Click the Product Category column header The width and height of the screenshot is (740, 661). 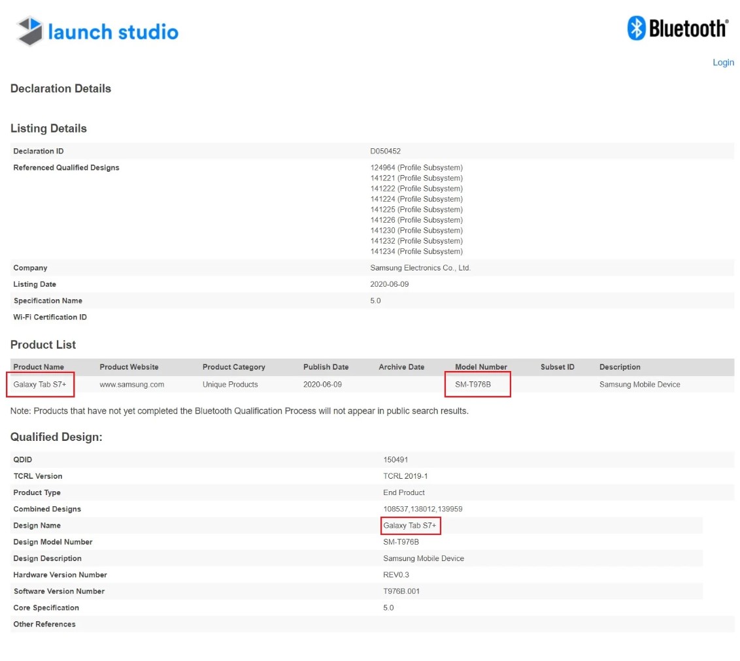point(233,367)
